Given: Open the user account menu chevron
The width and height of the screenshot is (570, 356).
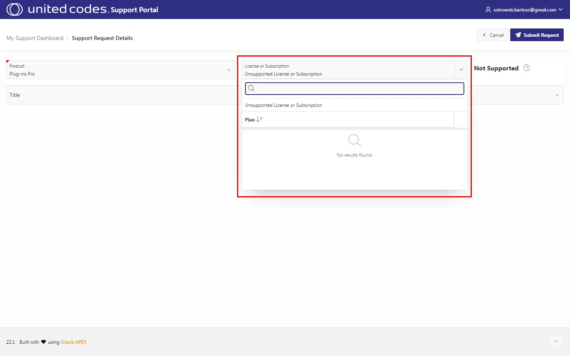Looking at the screenshot, I should coord(560,9).
